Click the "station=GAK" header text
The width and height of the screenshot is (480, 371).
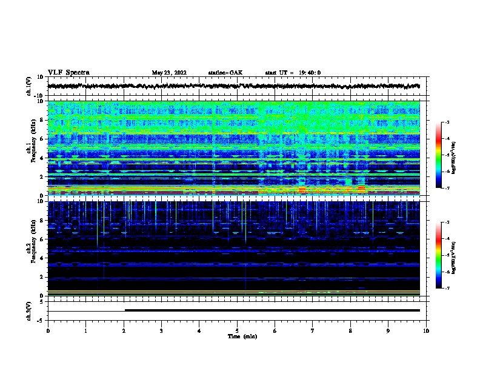pyautogui.click(x=225, y=73)
